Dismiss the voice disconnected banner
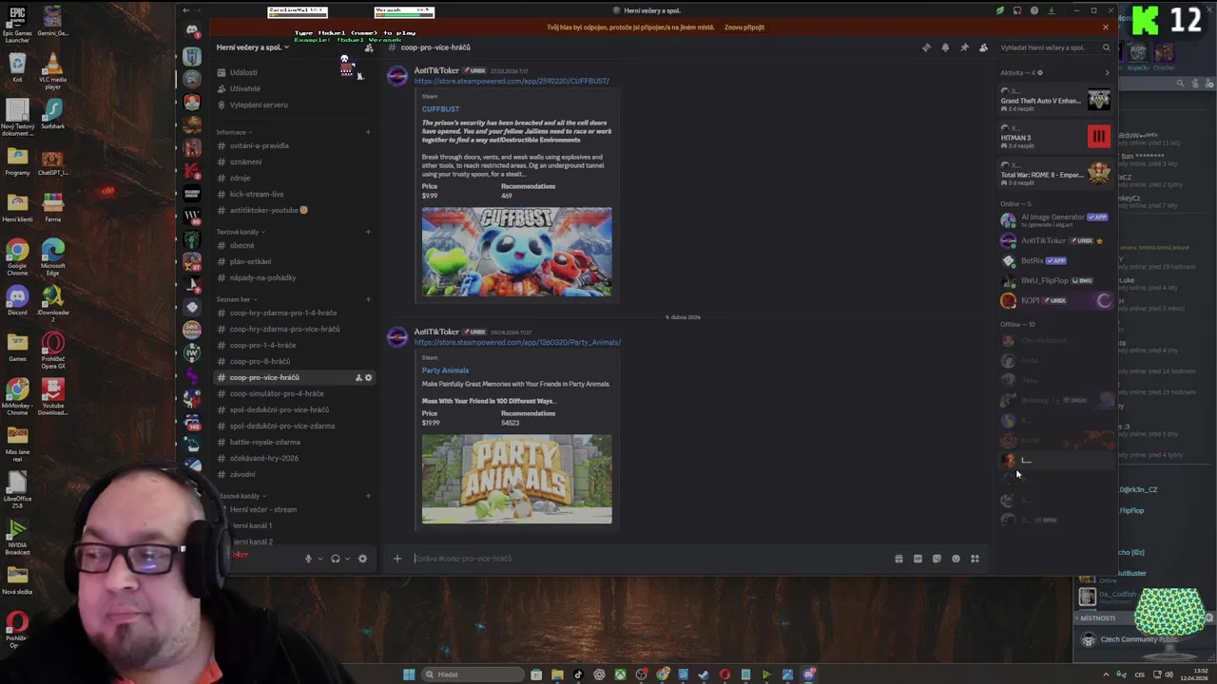 coord(1106,28)
